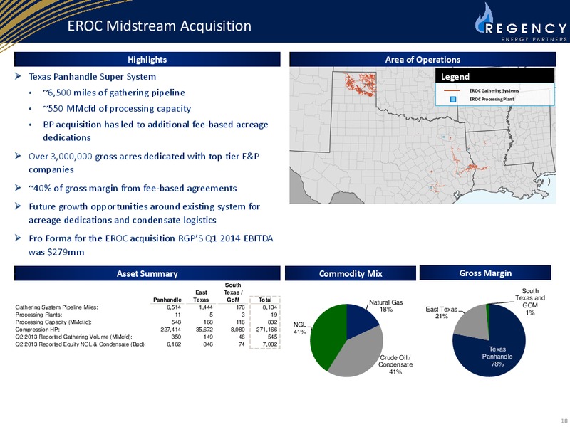Click the Total column header
This screenshot has width=570, height=427.
(265, 300)
